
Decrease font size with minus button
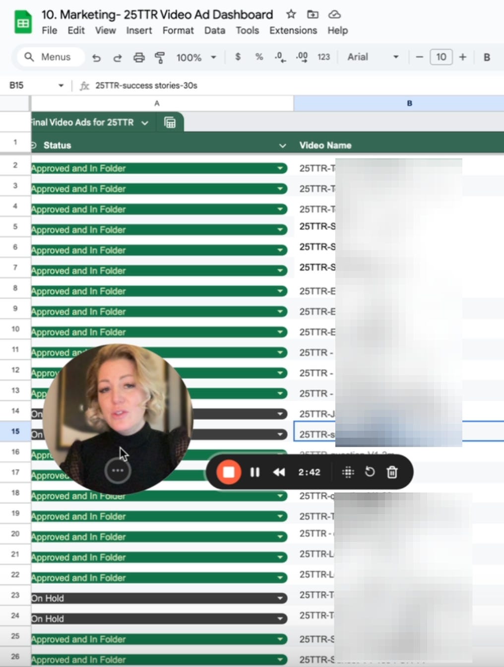pyautogui.click(x=419, y=57)
